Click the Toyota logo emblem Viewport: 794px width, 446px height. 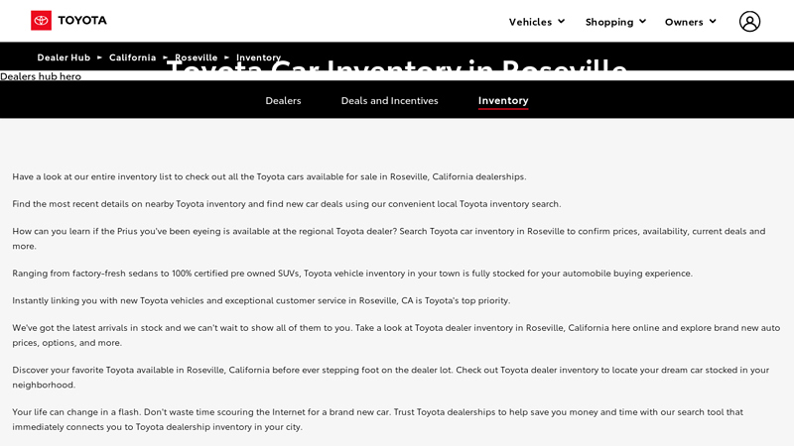[41, 21]
